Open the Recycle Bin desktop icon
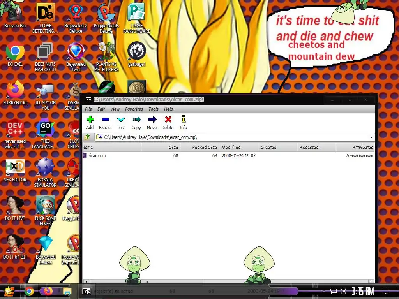Image resolution: width=399 pixels, height=299 pixels. tap(15, 15)
